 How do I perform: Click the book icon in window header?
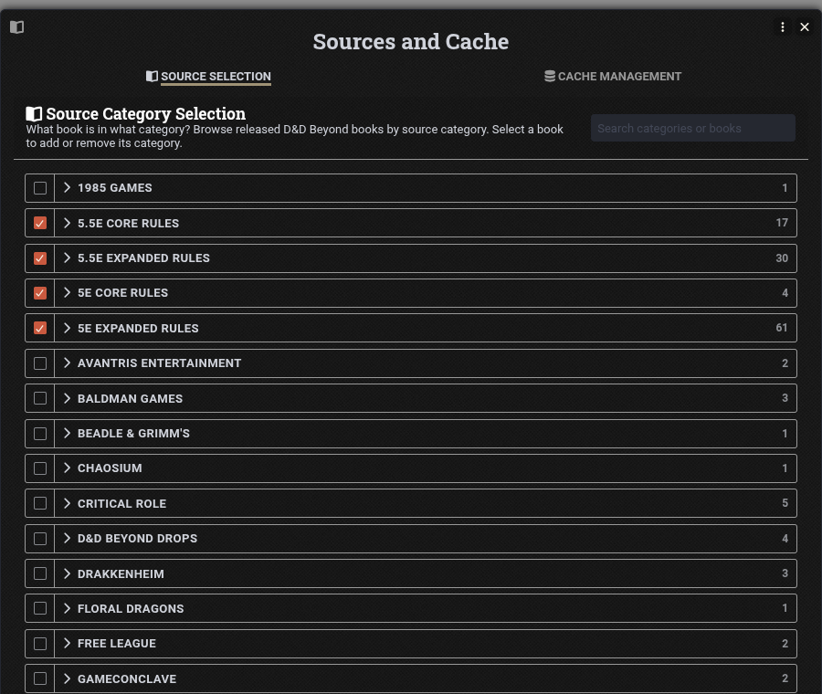16,26
